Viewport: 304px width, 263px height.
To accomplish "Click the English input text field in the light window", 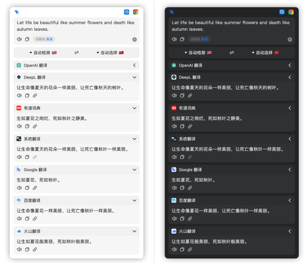I will 76,26.
